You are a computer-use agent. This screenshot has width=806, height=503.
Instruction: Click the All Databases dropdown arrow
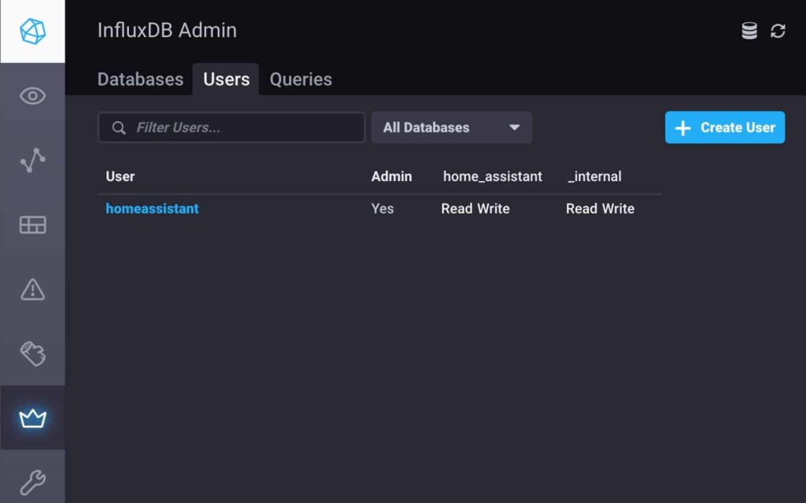click(x=514, y=128)
